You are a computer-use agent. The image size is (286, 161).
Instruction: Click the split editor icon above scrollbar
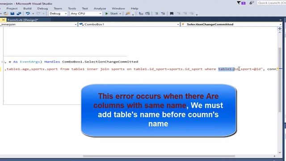tap(280, 29)
